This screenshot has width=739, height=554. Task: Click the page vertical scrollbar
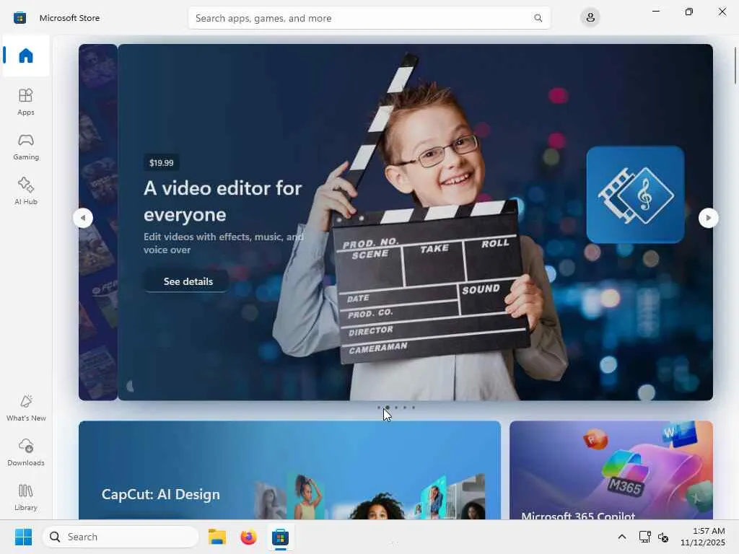(735, 66)
